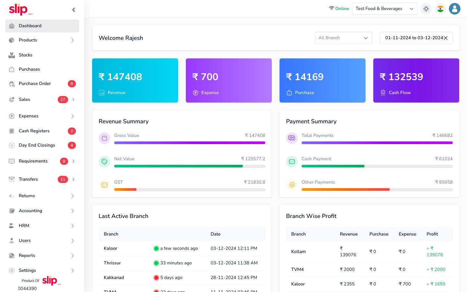Click the Purchase Order sidebar icon

(12, 84)
